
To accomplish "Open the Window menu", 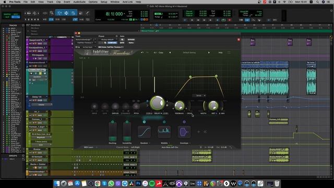I will [115, 2].
